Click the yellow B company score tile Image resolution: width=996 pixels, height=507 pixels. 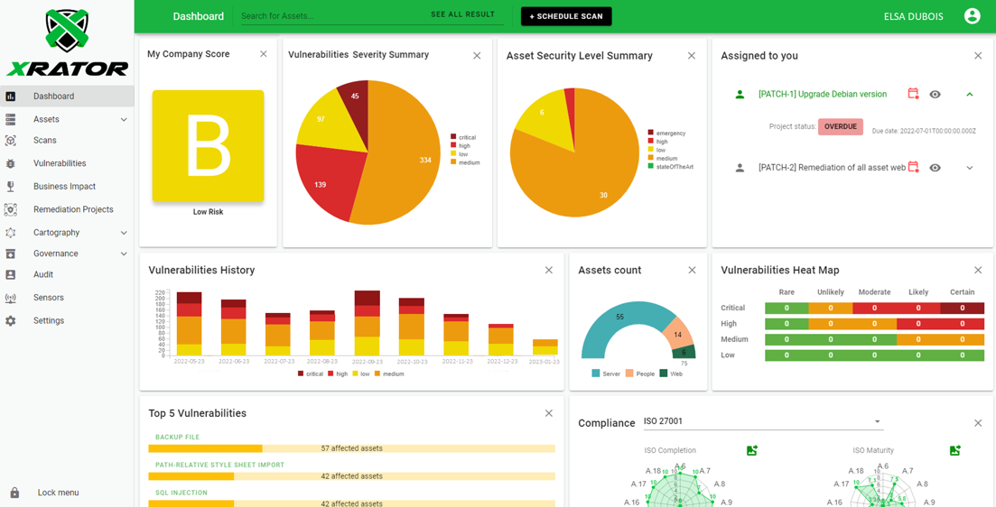[x=208, y=146]
